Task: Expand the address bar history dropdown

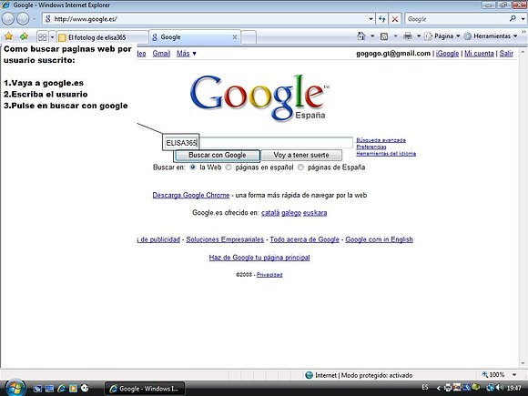Action: click(371, 19)
